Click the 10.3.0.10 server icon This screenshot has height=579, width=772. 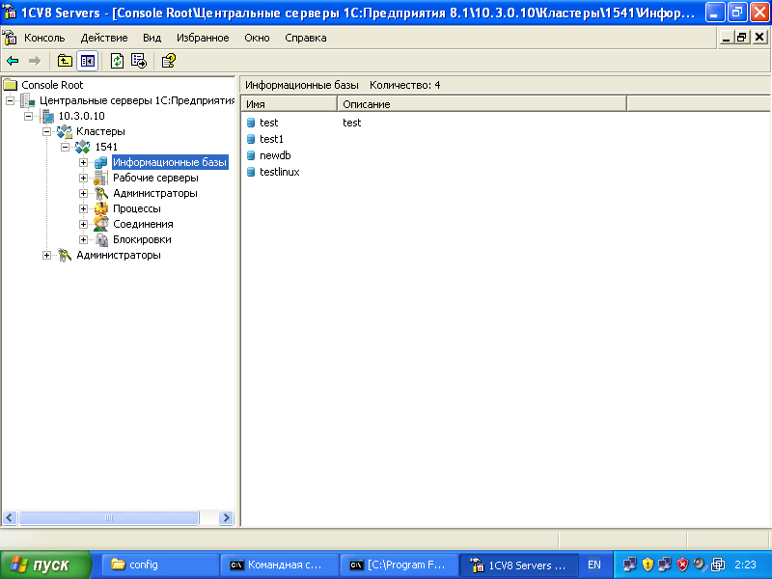coord(47,116)
